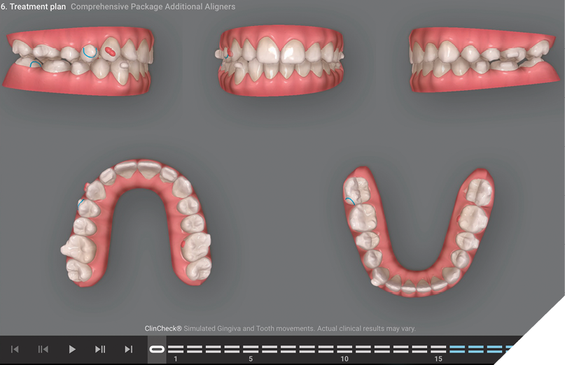
Task: Select aligner stage 9 on timeline
Action: click(326, 349)
